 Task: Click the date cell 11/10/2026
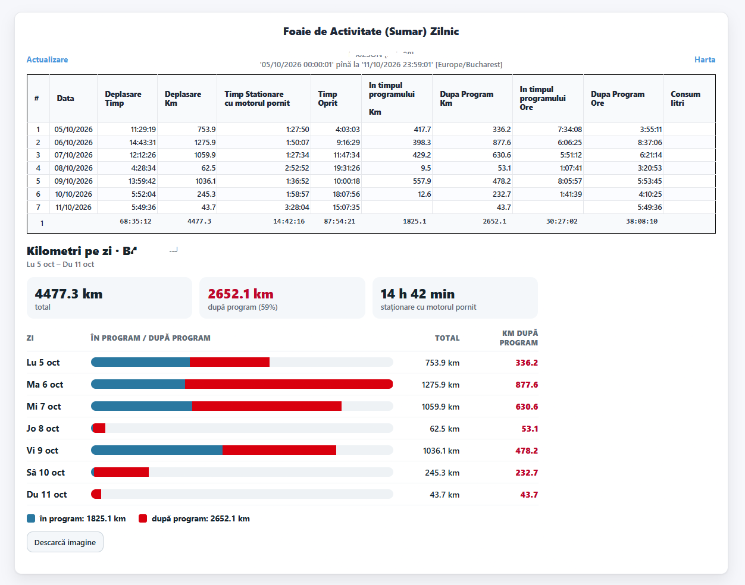point(73,207)
